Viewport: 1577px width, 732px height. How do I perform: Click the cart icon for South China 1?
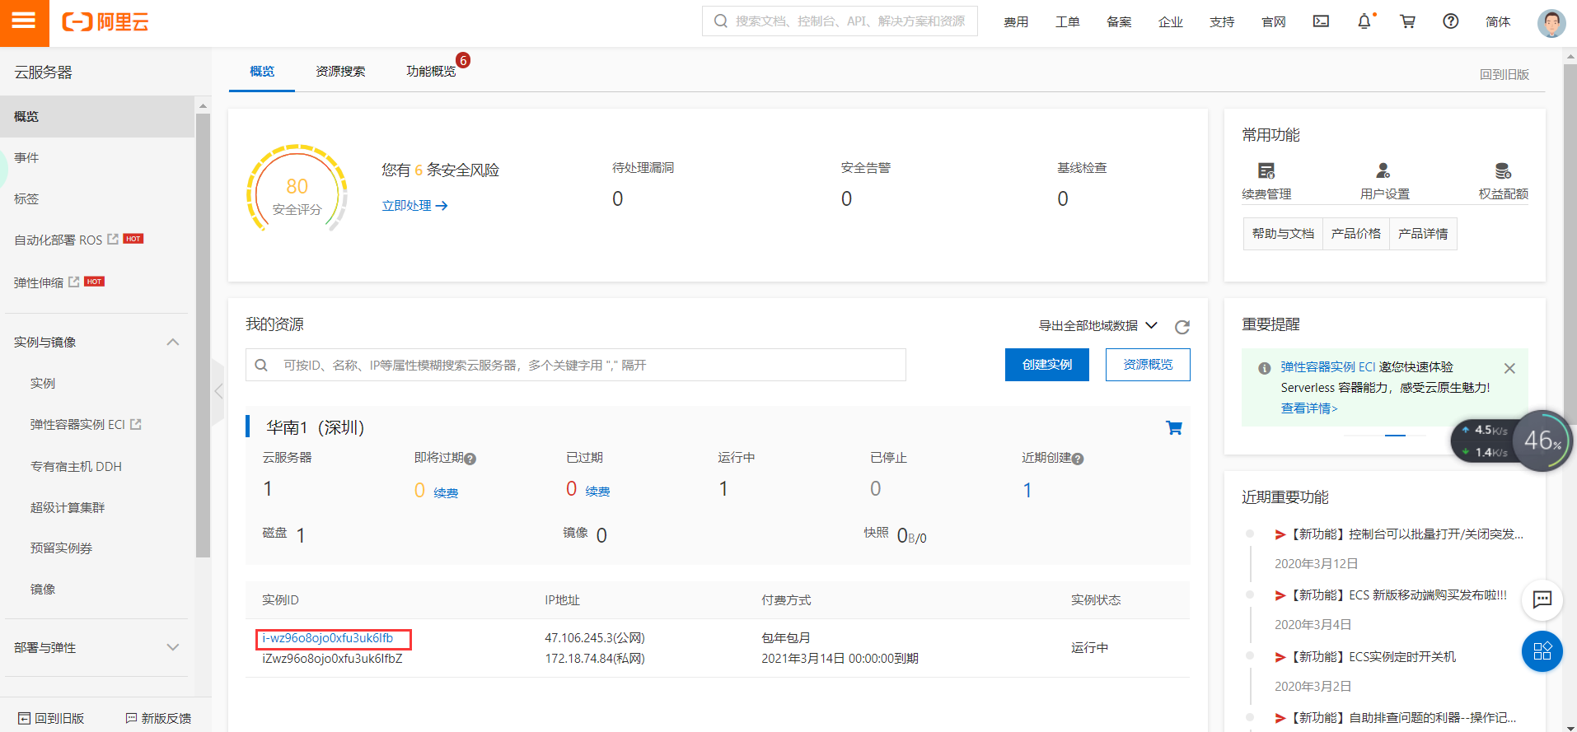(1174, 427)
